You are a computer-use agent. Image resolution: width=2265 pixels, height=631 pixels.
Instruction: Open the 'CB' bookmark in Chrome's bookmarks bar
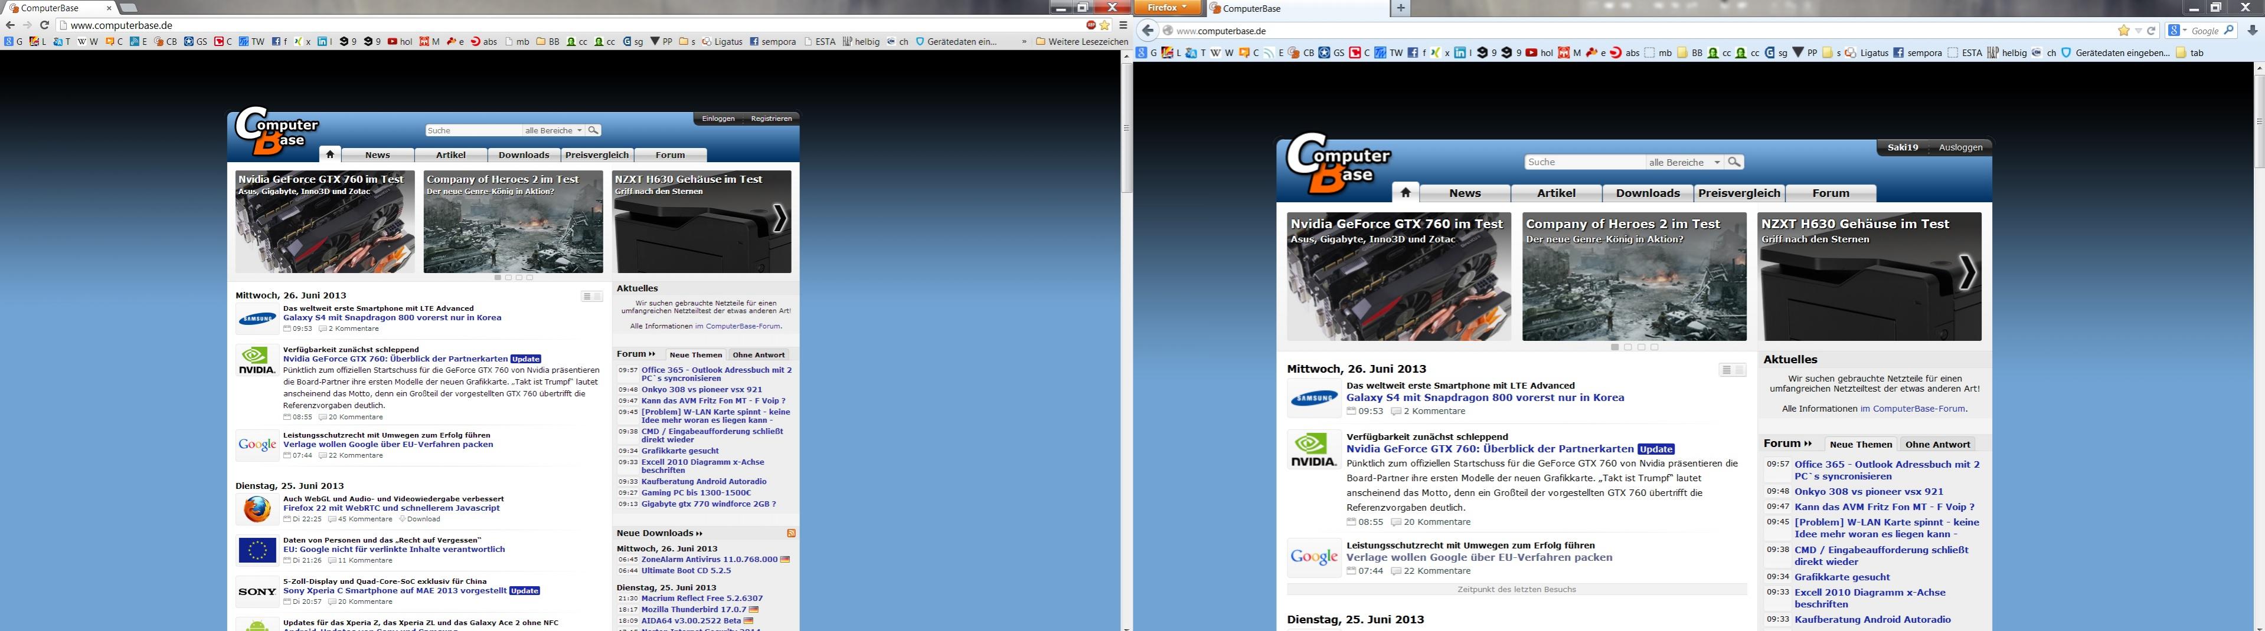pos(165,41)
